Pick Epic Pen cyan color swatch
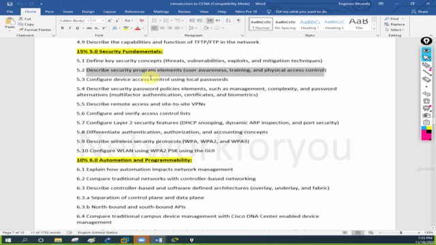Viewport: 436px width, 245px height. click(x=424, y=128)
